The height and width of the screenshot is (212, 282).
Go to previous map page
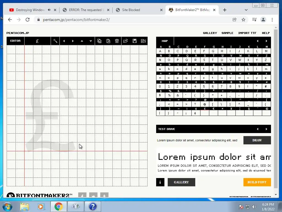tap(258, 41)
